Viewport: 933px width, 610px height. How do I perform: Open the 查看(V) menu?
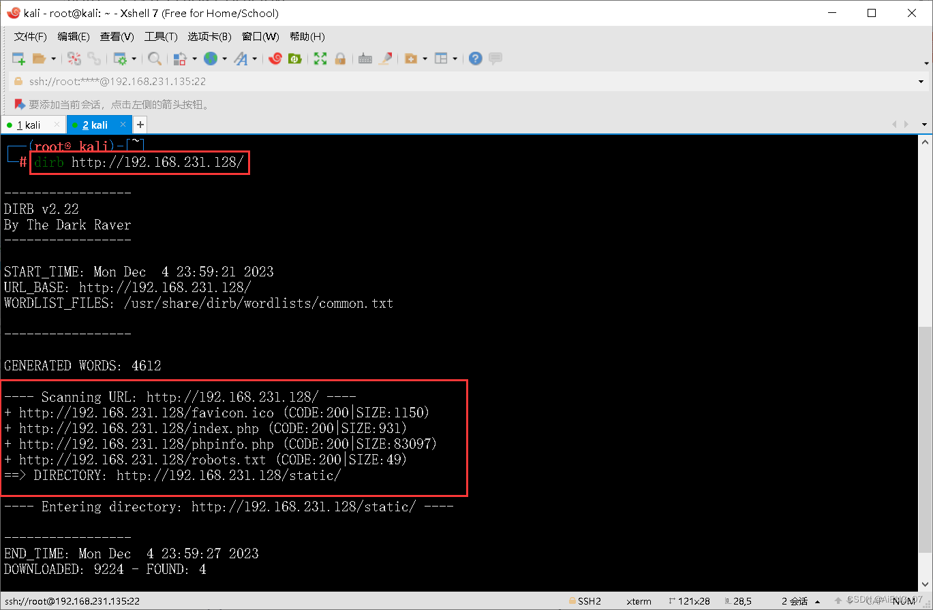[x=117, y=36]
